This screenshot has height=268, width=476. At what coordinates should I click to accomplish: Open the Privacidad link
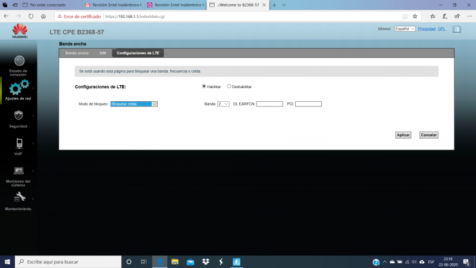[427, 29]
